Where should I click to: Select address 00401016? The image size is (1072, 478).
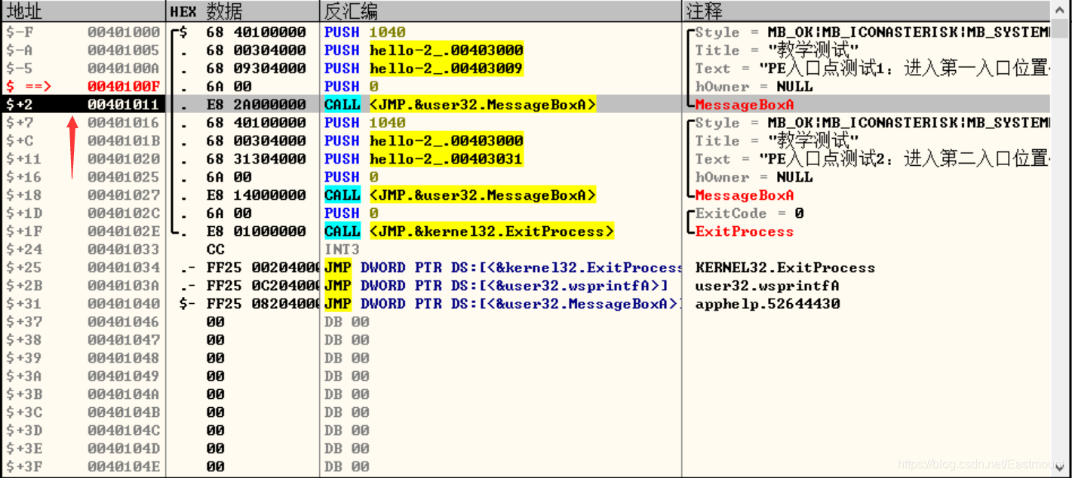click(x=124, y=123)
